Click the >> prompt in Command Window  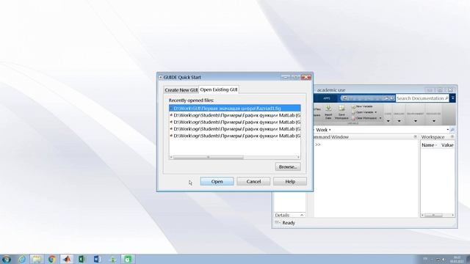(318, 144)
